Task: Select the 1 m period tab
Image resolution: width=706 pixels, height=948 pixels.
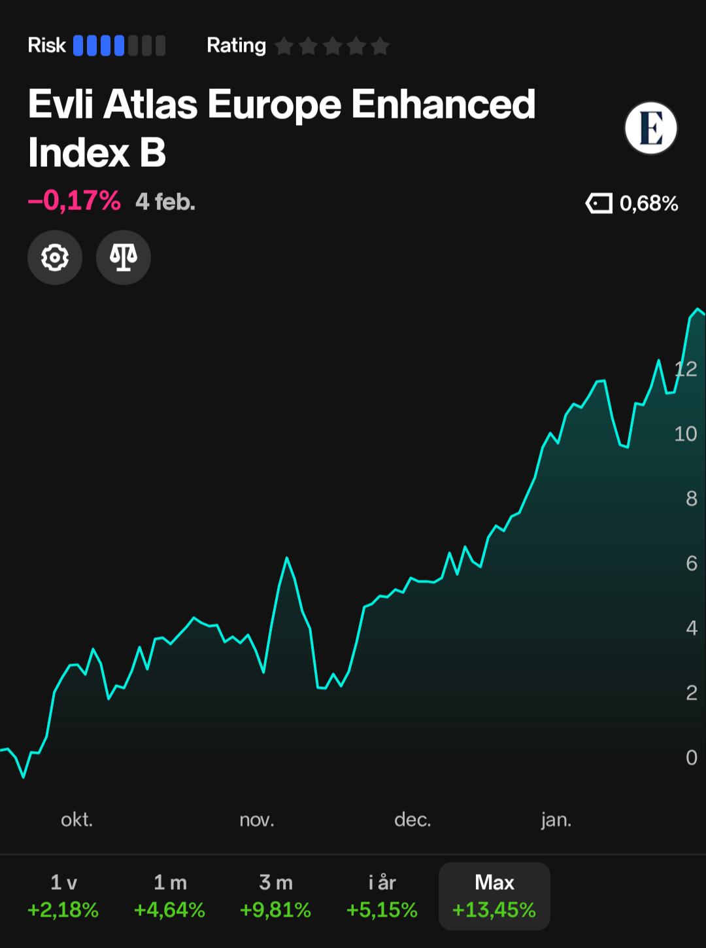Action: coord(169,896)
